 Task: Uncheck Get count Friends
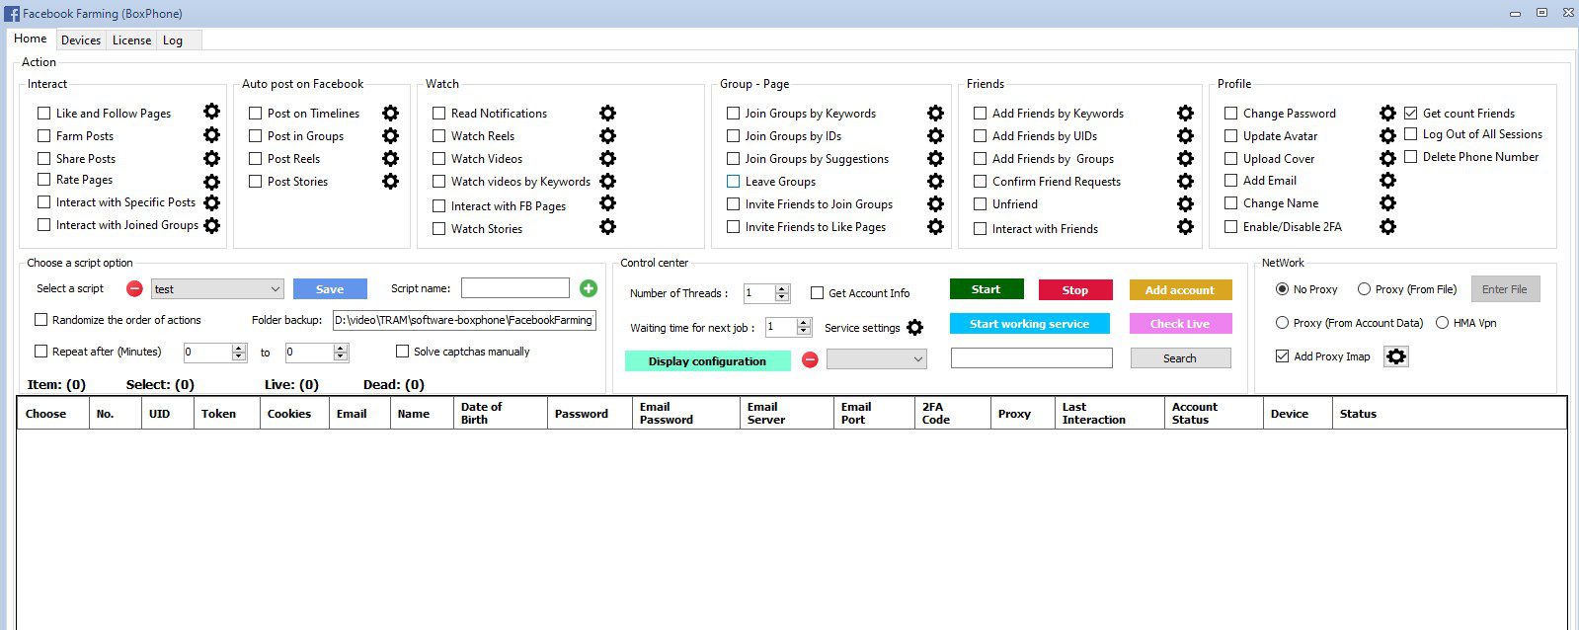[x=1410, y=114]
